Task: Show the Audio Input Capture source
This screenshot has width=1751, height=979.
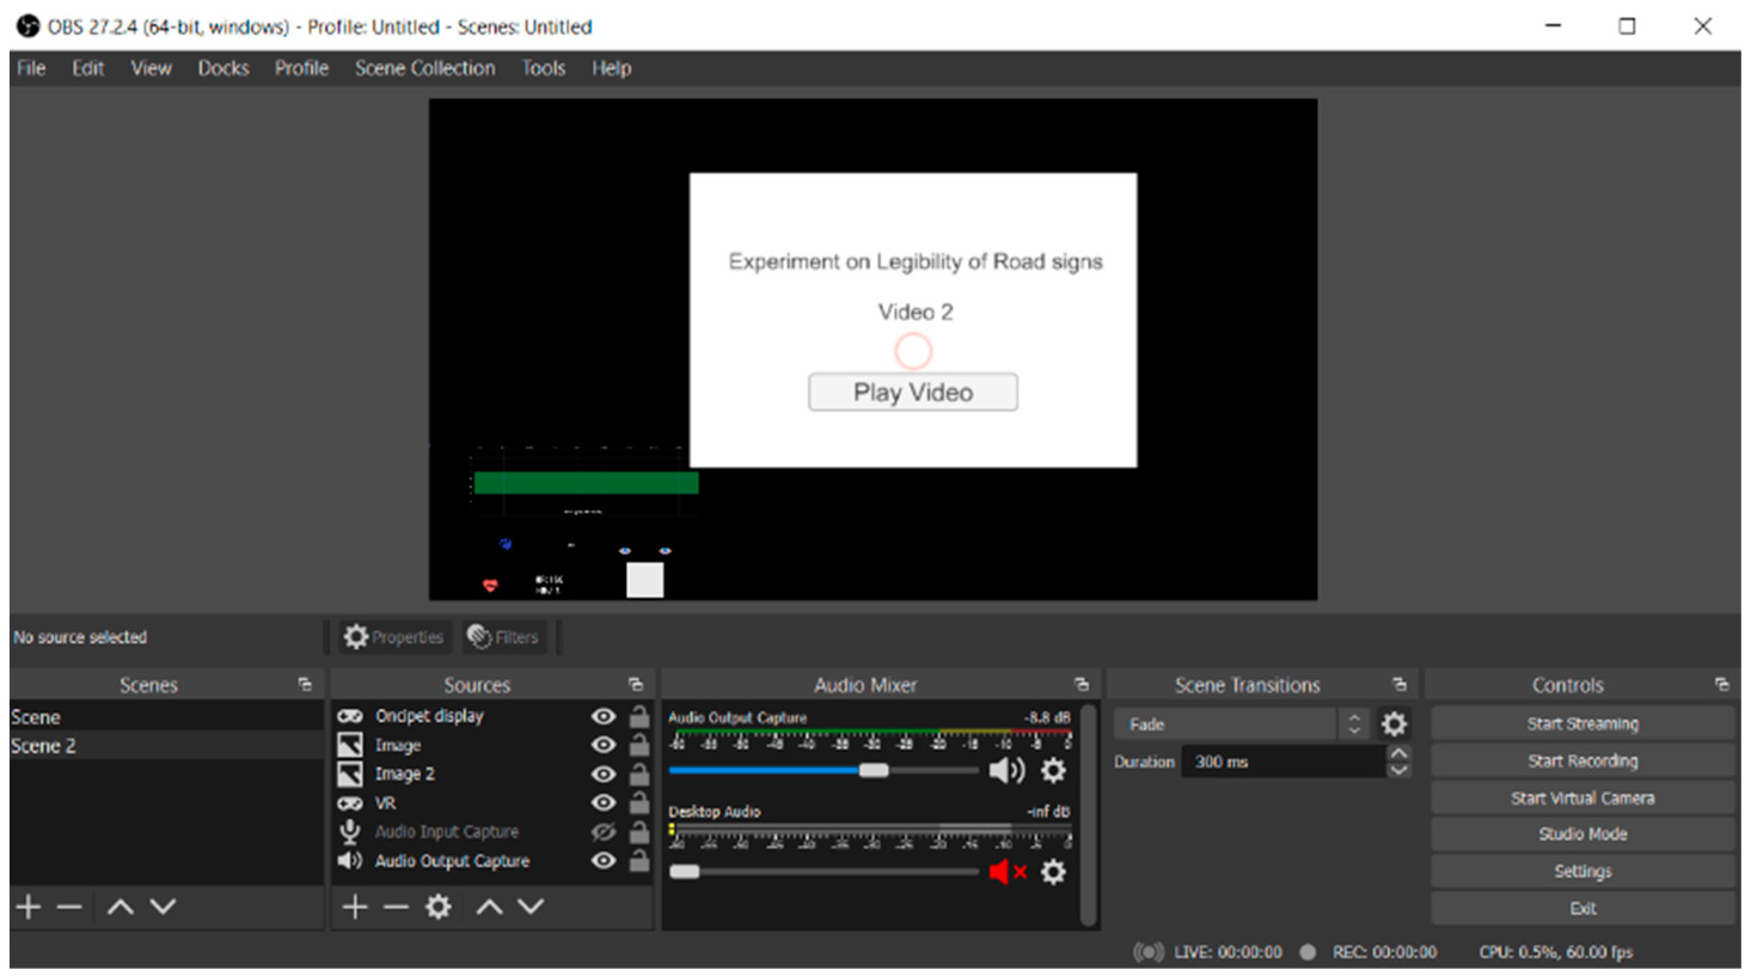Action: (603, 831)
